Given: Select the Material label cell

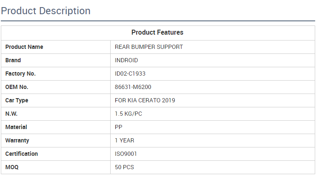Looking at the screenshot, I should (x=16, y=127).
